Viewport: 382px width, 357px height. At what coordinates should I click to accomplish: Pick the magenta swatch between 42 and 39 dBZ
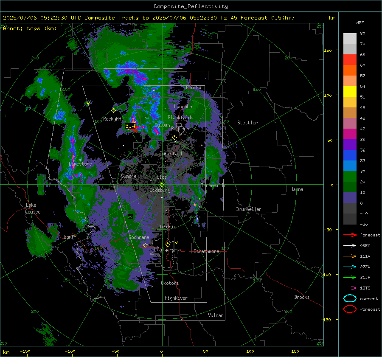click(350, 134)
